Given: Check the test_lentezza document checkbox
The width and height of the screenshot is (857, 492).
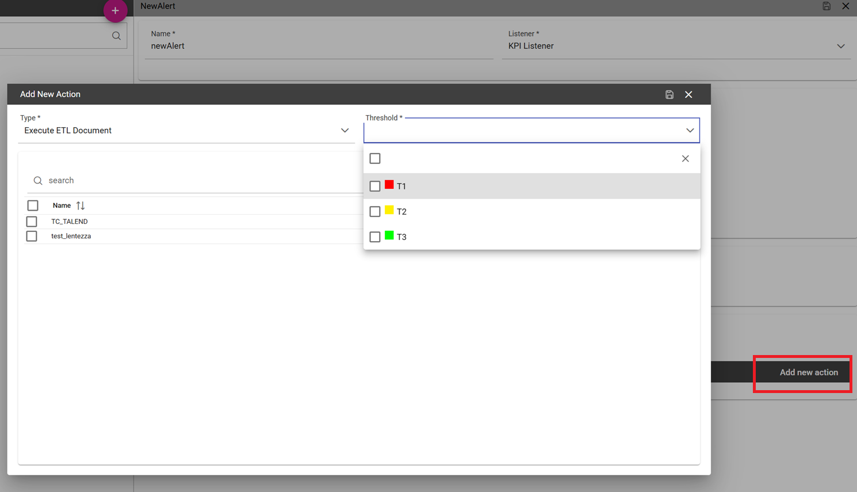Looking at the screenshot, I should (x=32, y=236).
